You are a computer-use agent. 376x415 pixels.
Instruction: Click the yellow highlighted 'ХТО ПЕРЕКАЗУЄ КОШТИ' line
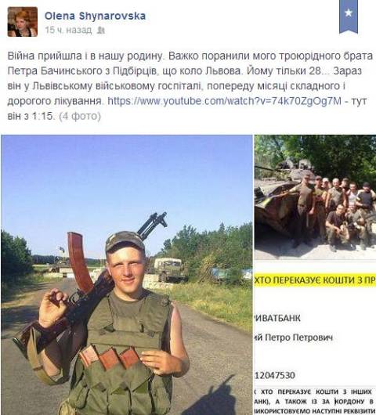click(315, 280)
